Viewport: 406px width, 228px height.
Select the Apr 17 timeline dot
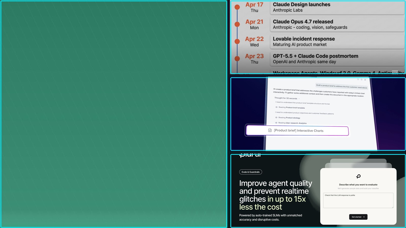pos(237,7)
